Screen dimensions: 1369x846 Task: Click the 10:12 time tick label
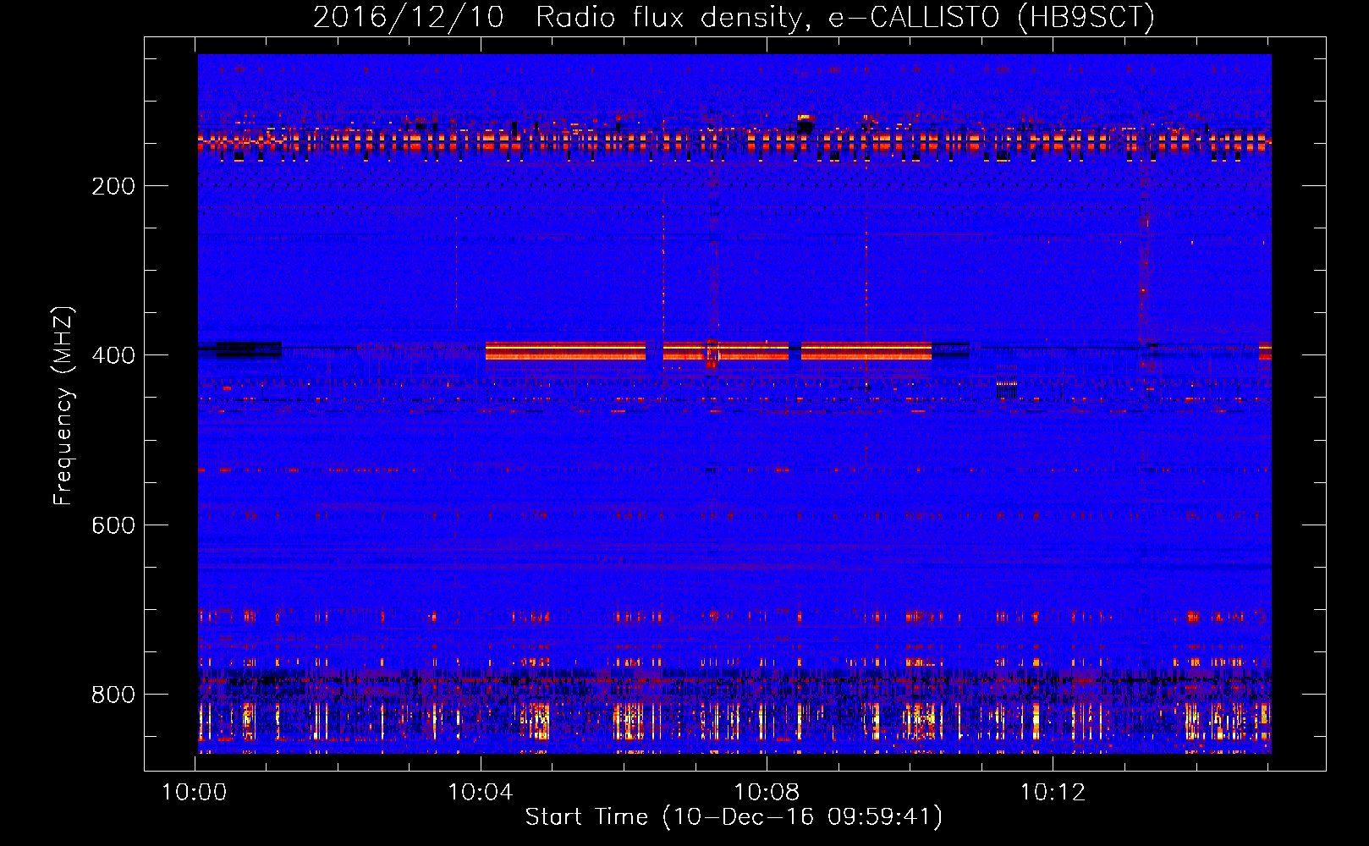coord(1053,793)
